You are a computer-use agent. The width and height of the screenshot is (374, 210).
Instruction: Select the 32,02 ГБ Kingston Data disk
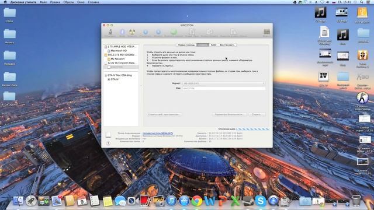121,63
